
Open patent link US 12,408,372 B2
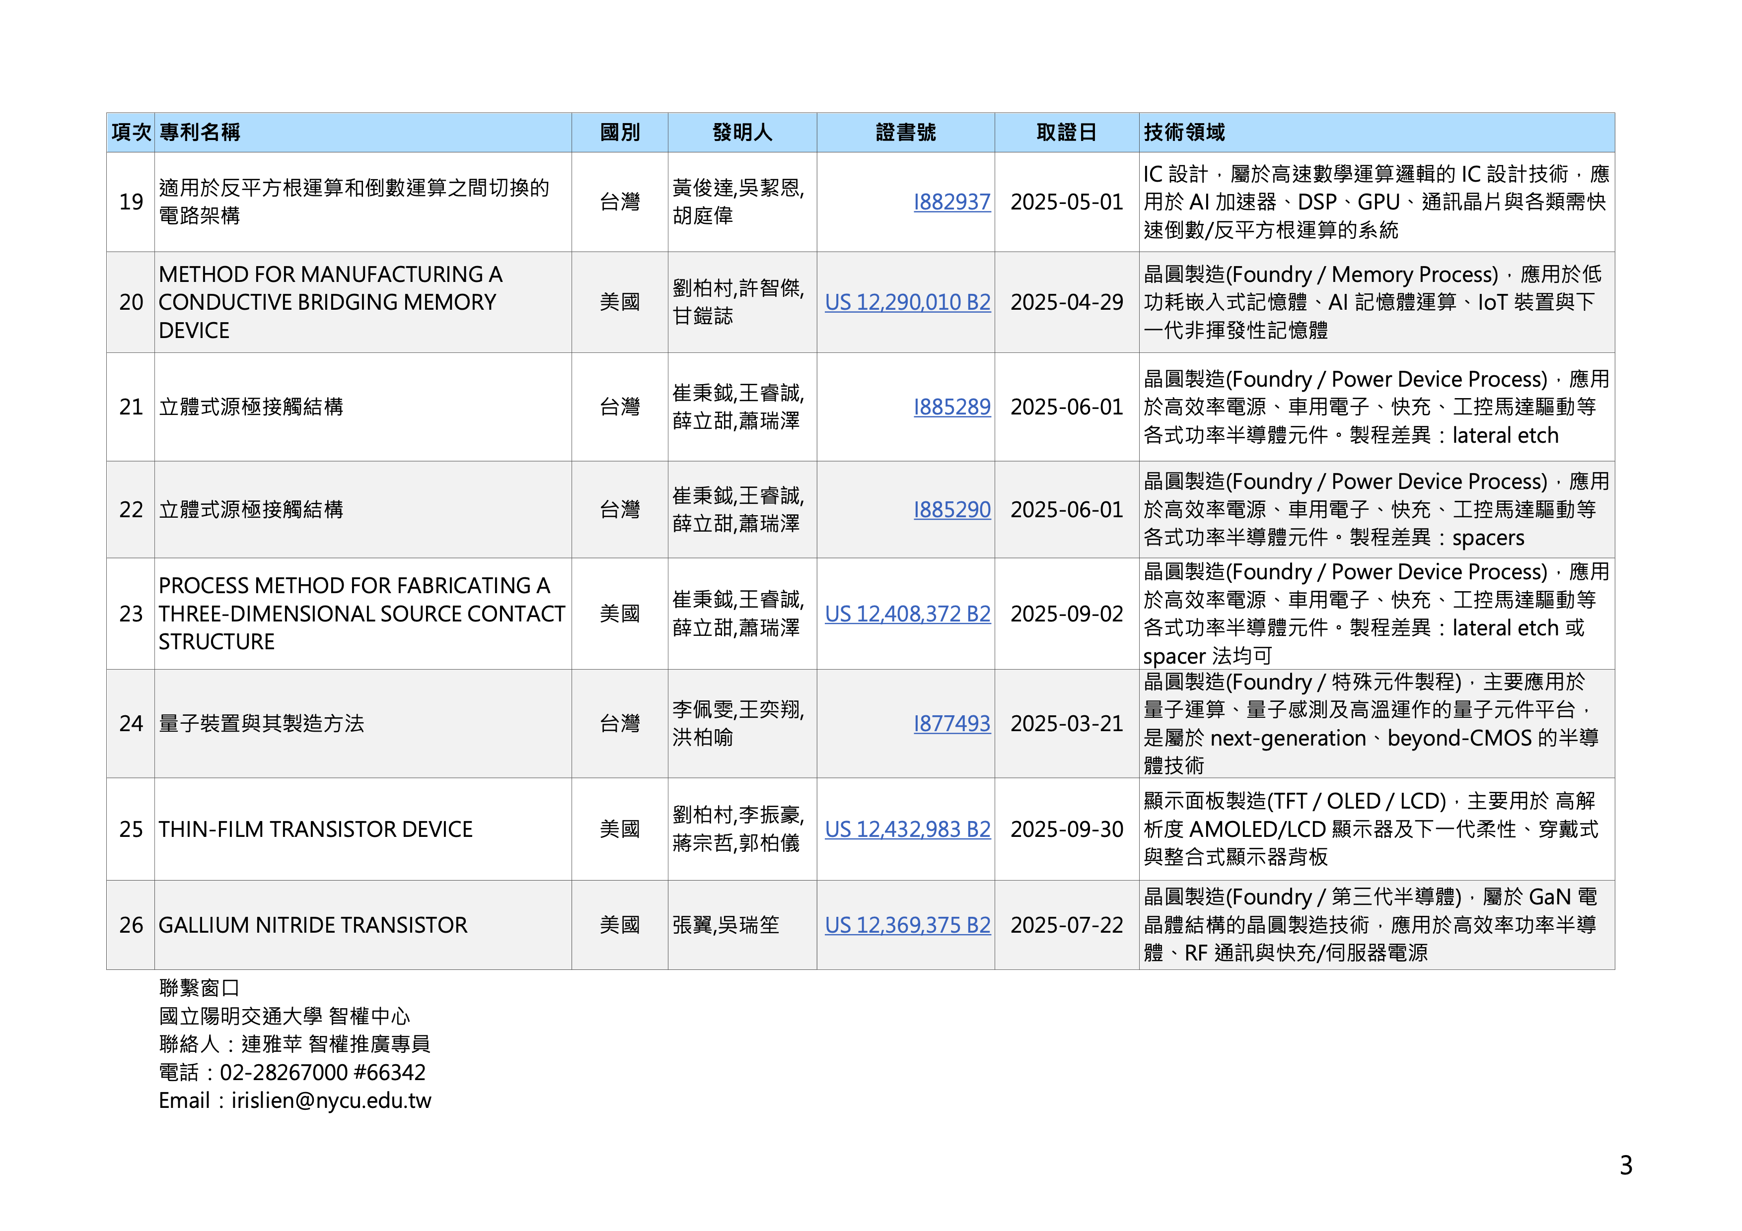click(x=907, y=614)
